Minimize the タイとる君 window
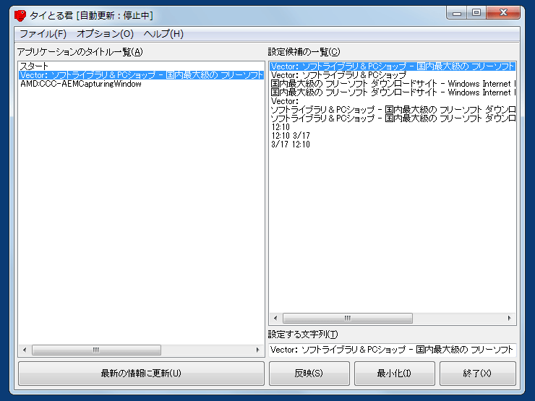This screenshot has height=401, width=535. pyautogui.click(x=457, y=13)
